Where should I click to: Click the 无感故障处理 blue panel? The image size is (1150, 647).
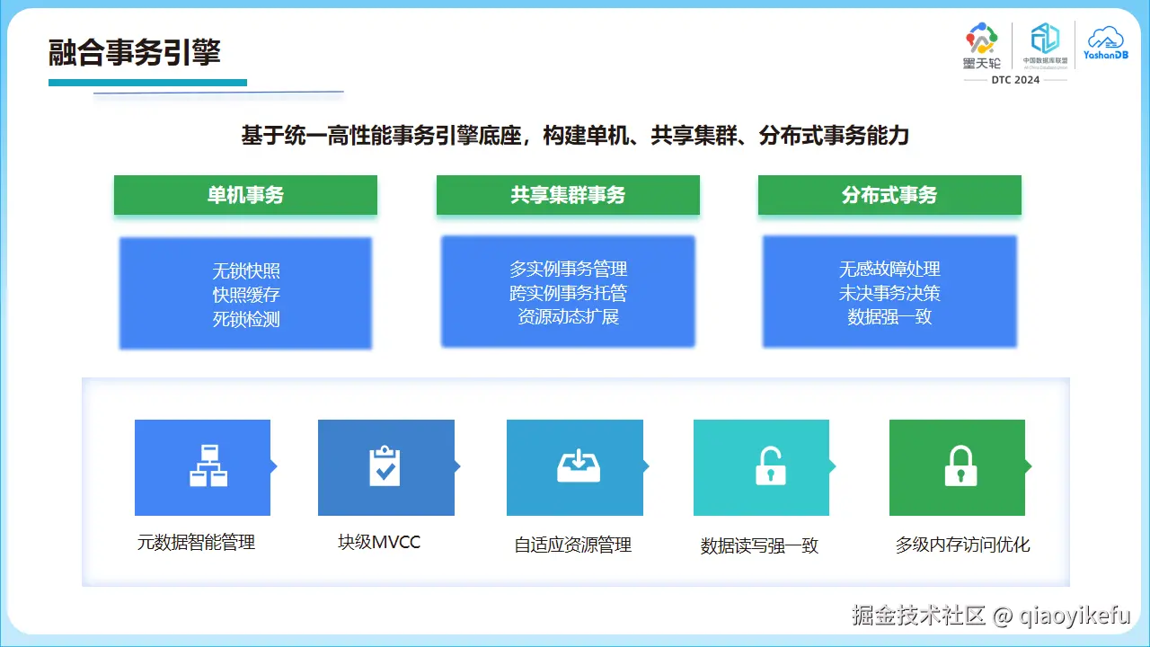point(889,291)
